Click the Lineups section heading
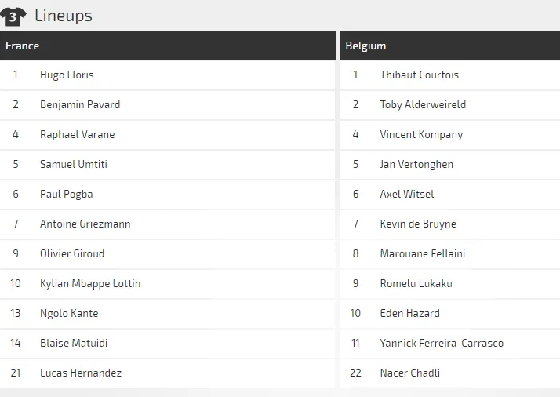This screenshot has width=560, height=397. (64, 16)
